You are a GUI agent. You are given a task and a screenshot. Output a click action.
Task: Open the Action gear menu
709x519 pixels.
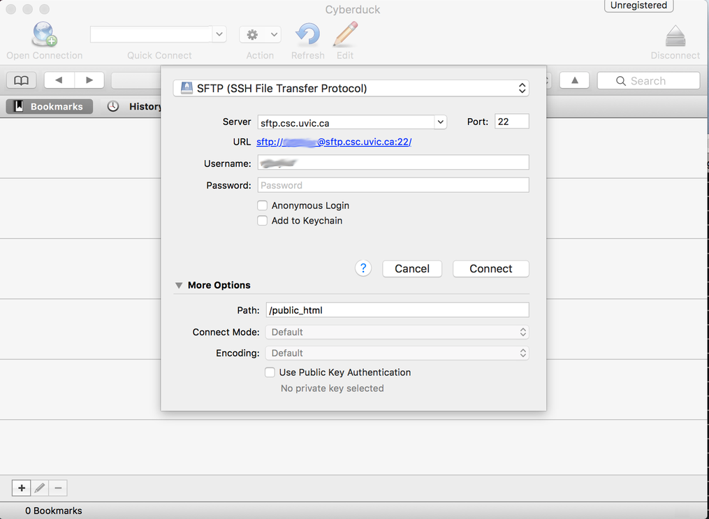tap(260, 34)
